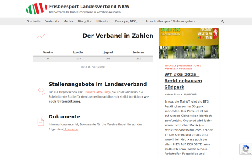Click the document icon beside Dokumente section
Image resolution: width=252 pixels, height=157 pixels.
(x=41, y=122)
